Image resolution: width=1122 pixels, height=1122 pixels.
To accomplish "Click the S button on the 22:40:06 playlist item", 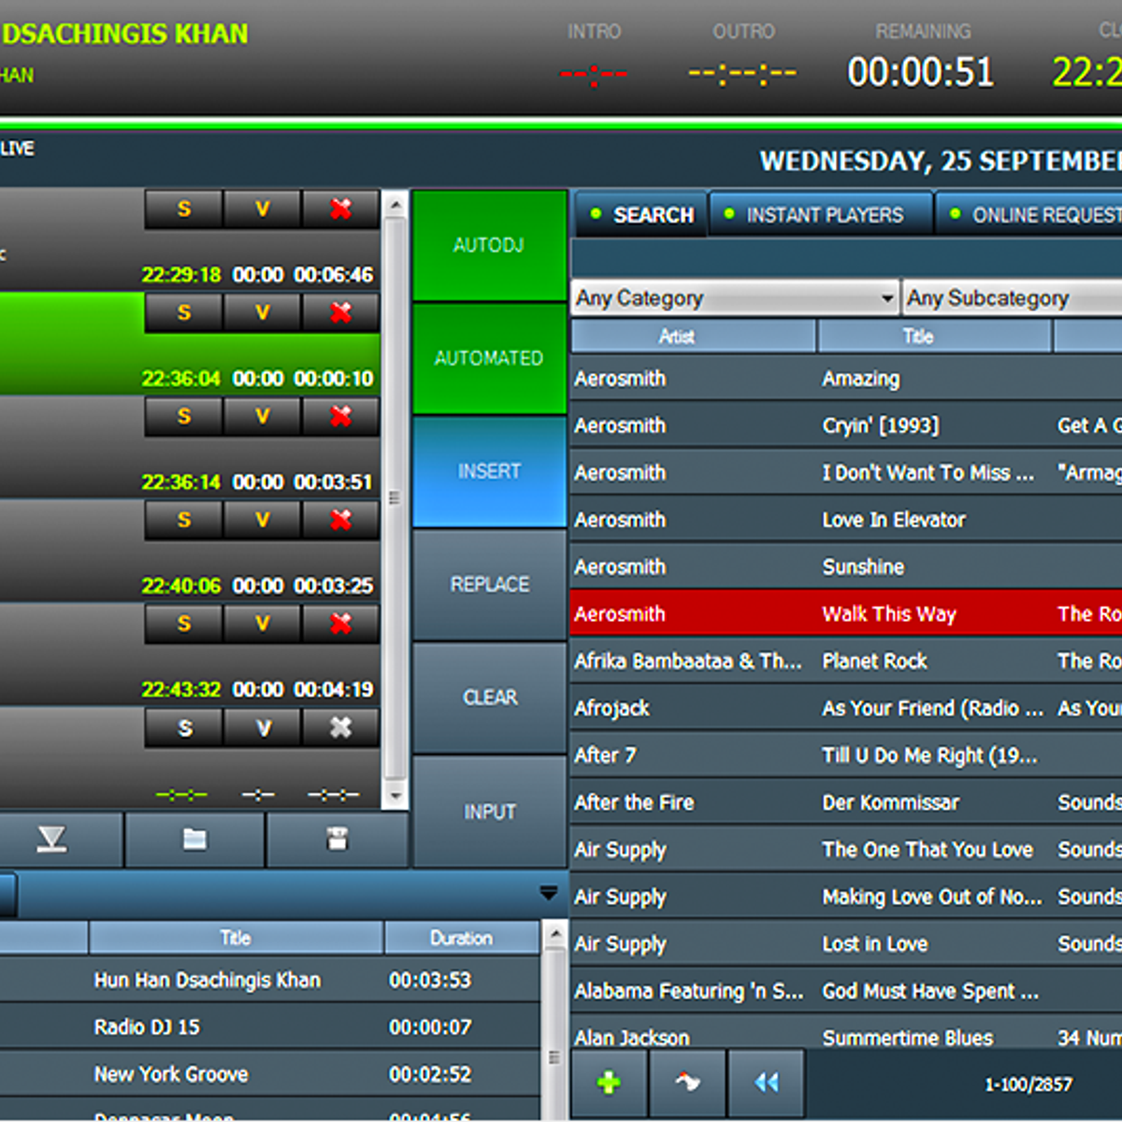I will (x=184, y=521).
